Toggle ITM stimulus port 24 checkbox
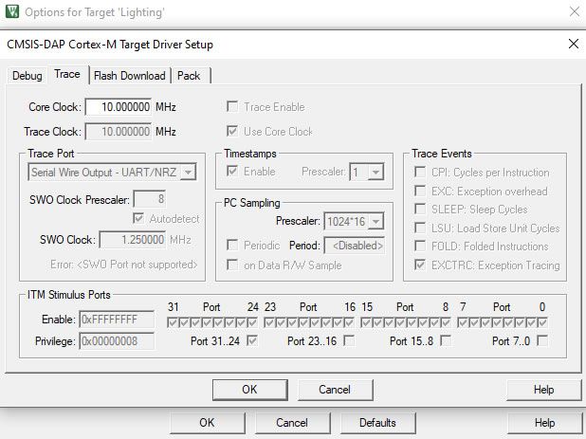This screenshot has height=439, width=586. coord(252,322)
